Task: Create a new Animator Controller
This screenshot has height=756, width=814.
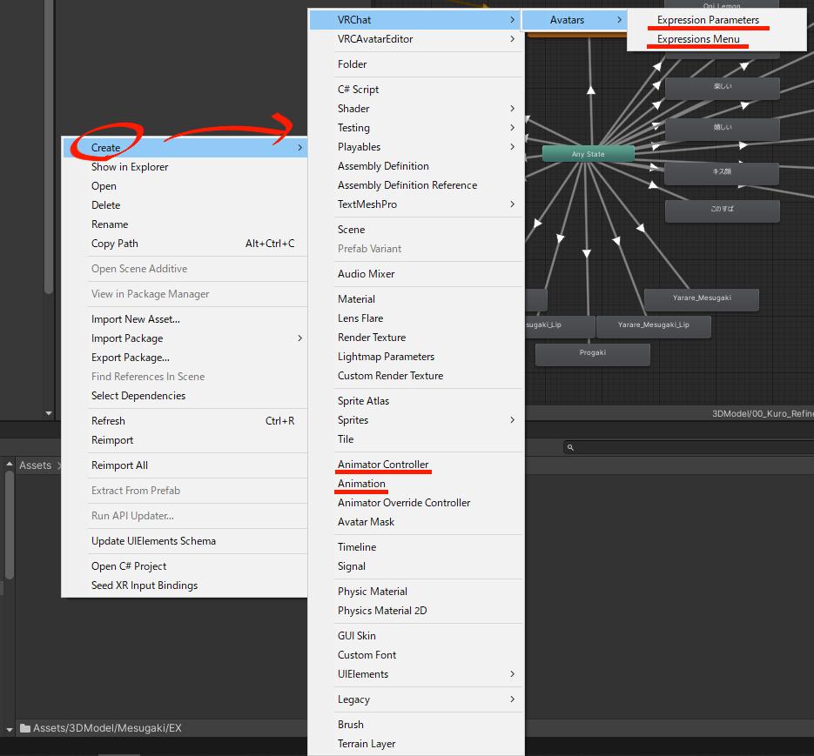Action: (x=383, y=465)
